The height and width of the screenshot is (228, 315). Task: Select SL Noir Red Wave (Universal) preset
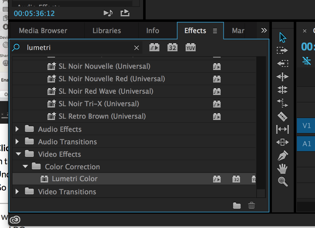pos(134,91)
